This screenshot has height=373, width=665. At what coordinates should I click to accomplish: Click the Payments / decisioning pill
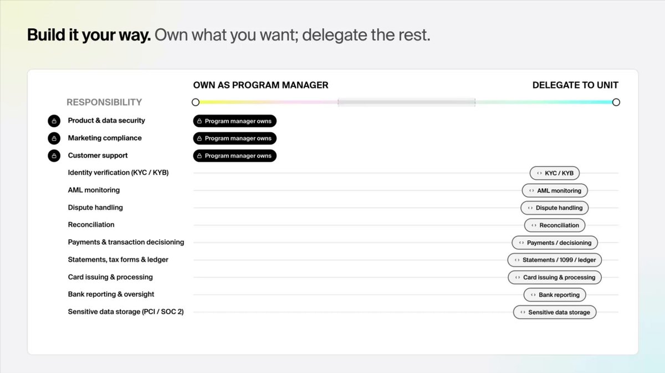pos(555,242)
